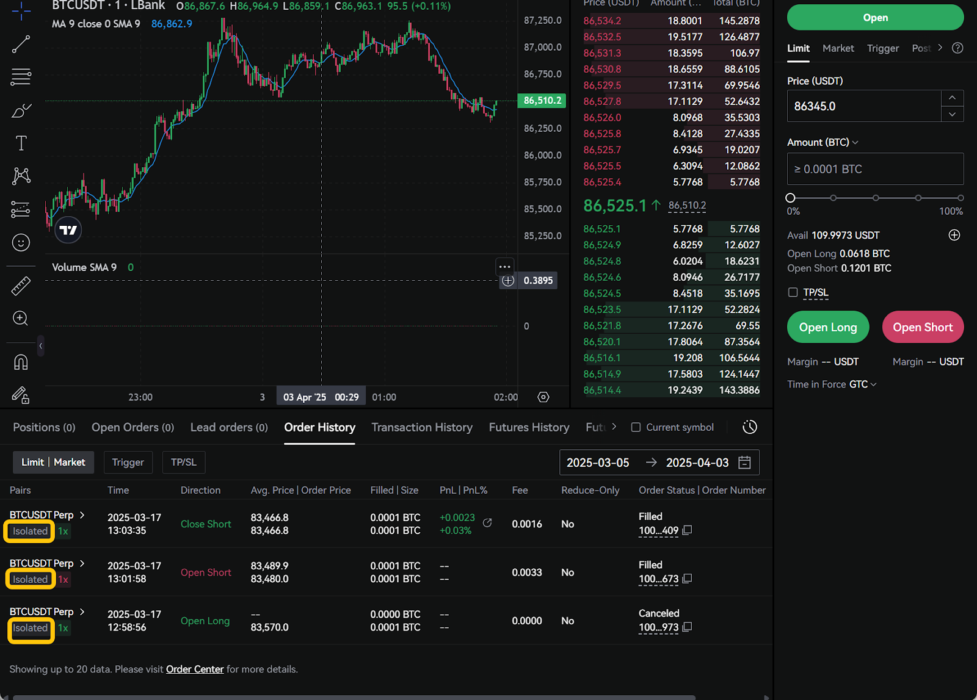Enable the TP/SL checkbox
The width and height of the screenshot is (977, 700).
793,292
